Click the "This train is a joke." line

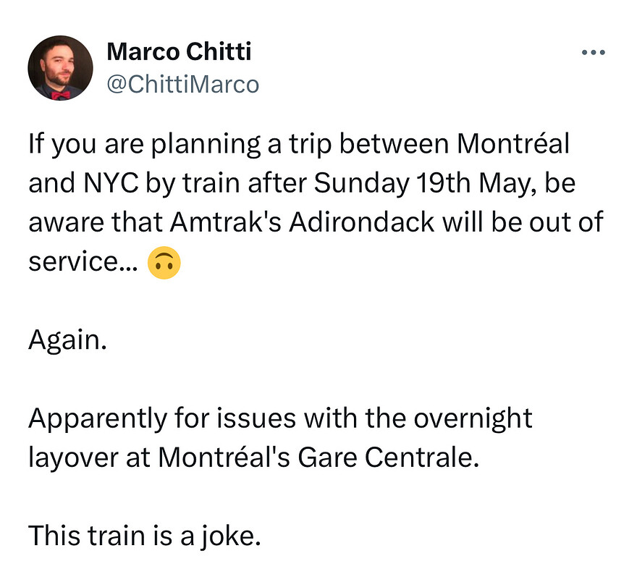coord(144,536)
